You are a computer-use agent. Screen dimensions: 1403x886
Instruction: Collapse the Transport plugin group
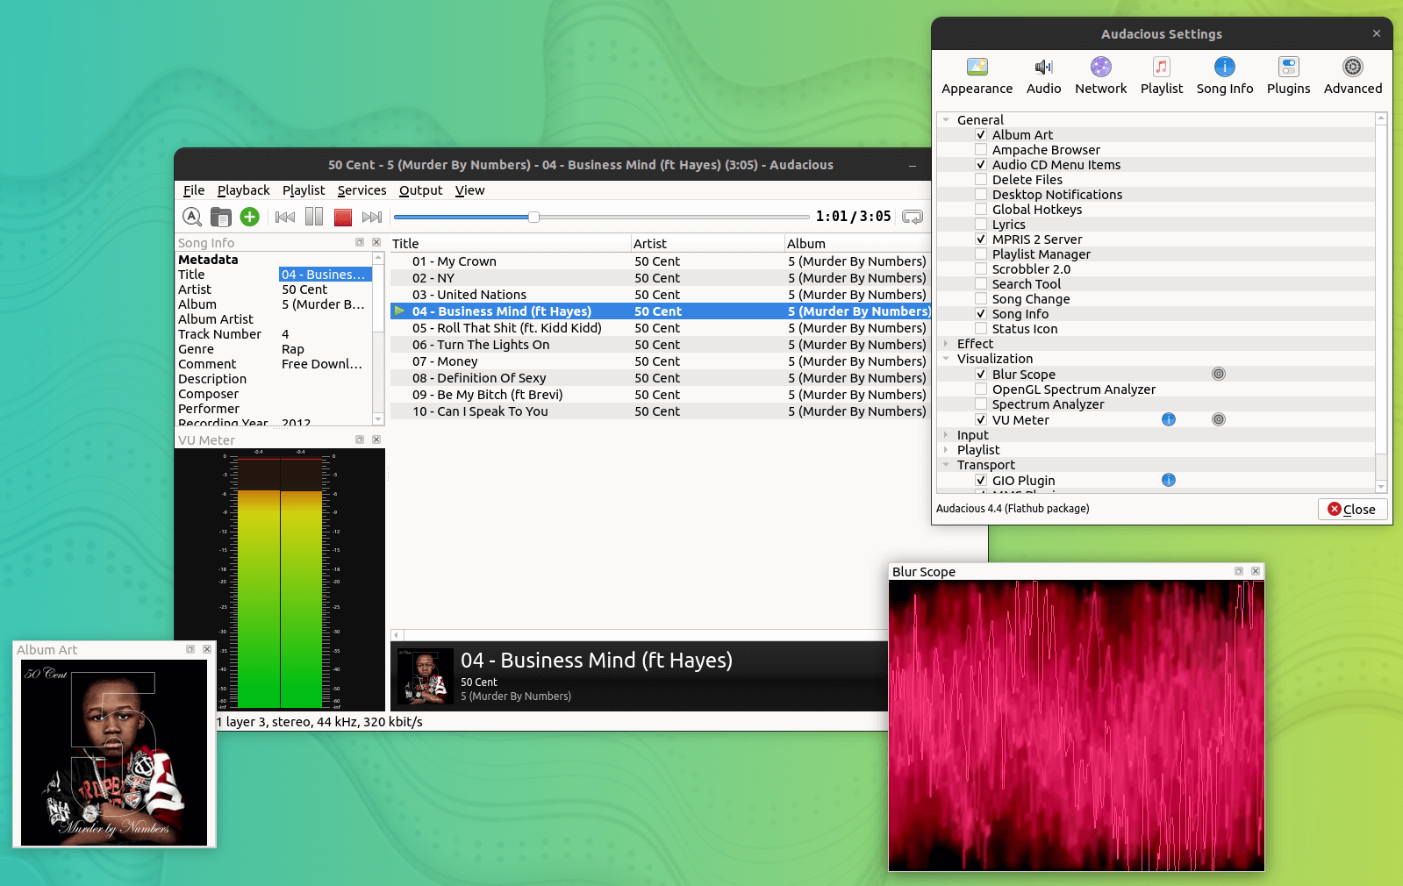click(x=946, y=465)
